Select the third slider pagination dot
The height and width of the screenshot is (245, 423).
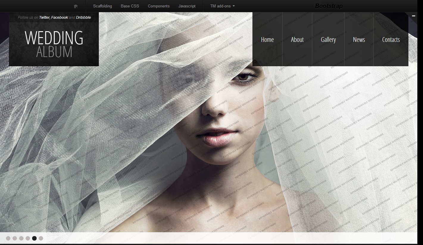tap(21, 238)
